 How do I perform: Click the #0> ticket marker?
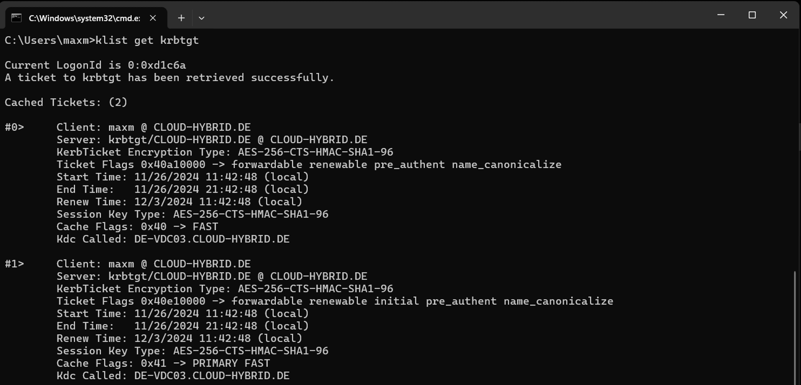click(x=14, y=127)
